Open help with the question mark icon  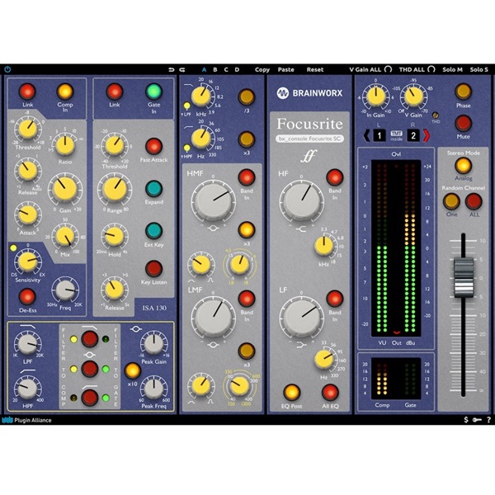(488, 420)
